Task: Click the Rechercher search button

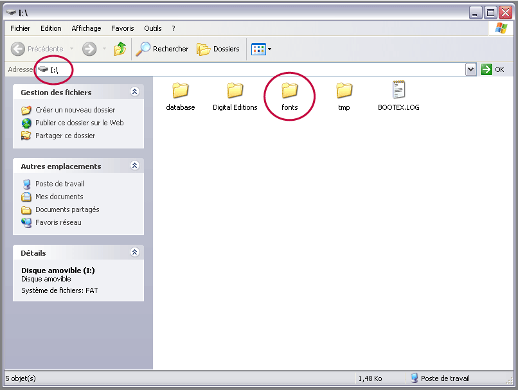Action: (x=162, y=49)
